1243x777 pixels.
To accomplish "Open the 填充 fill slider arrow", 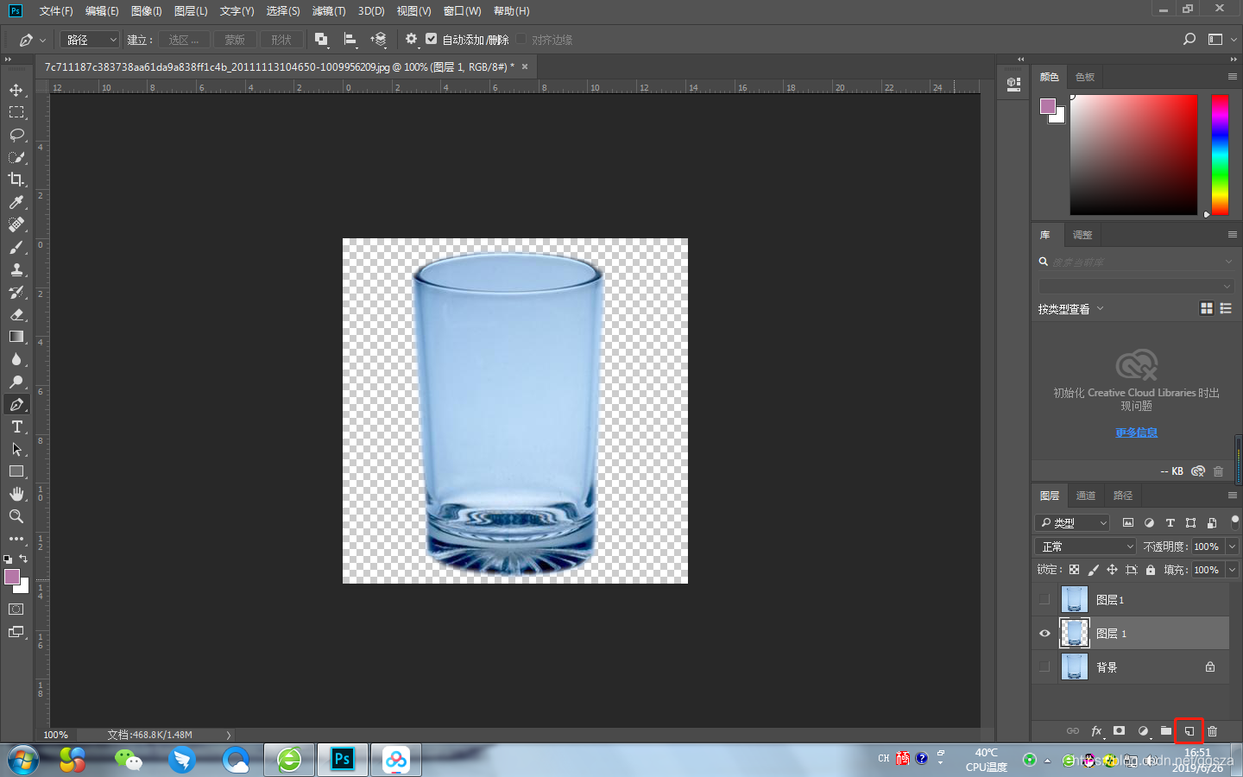I will (x=1232, y=570).
